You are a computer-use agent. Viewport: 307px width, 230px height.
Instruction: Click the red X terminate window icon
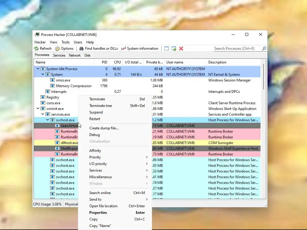pos(181,49)
